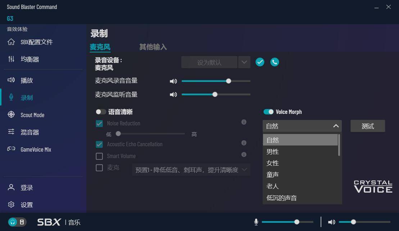Mute bottom bar speaker icon
399x231 pixels.
332,222
